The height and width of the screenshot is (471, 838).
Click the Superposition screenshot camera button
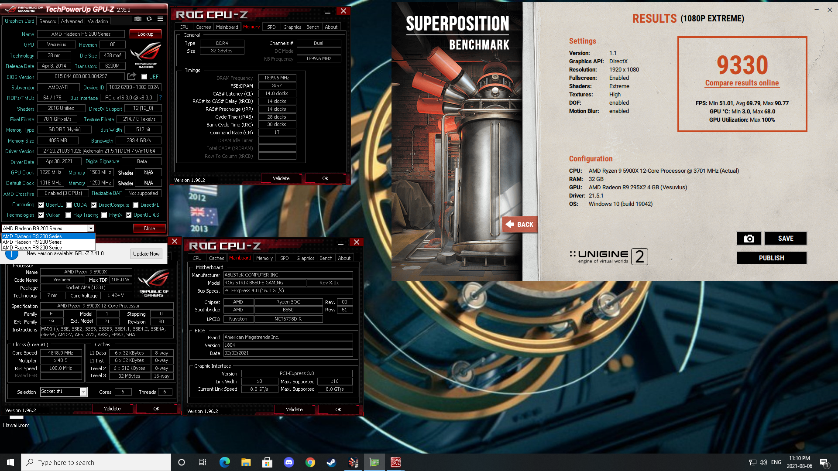[749, 239]
